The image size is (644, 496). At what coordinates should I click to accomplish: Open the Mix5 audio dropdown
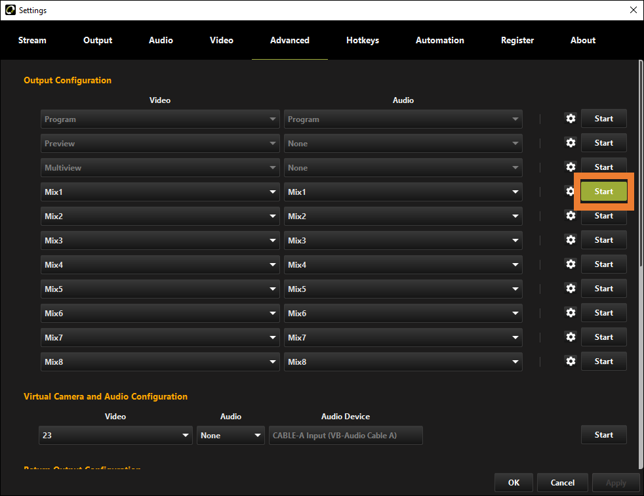403,289
